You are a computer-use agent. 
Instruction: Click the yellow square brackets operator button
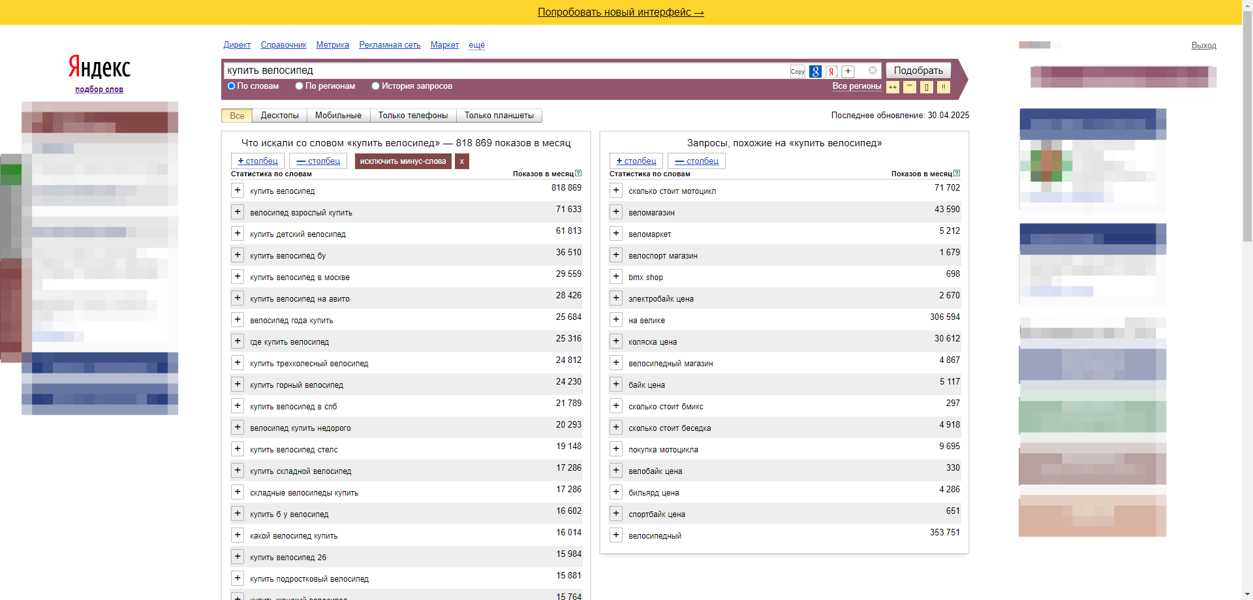coord(926,87)
